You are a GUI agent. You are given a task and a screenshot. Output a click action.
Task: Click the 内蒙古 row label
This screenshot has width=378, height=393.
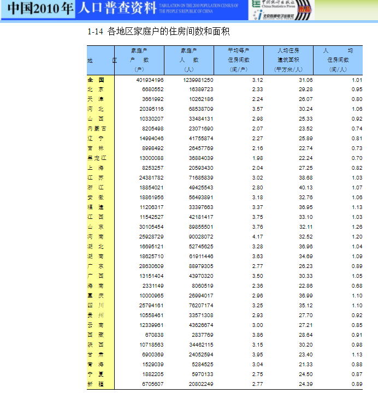click(x=97, y=129)
